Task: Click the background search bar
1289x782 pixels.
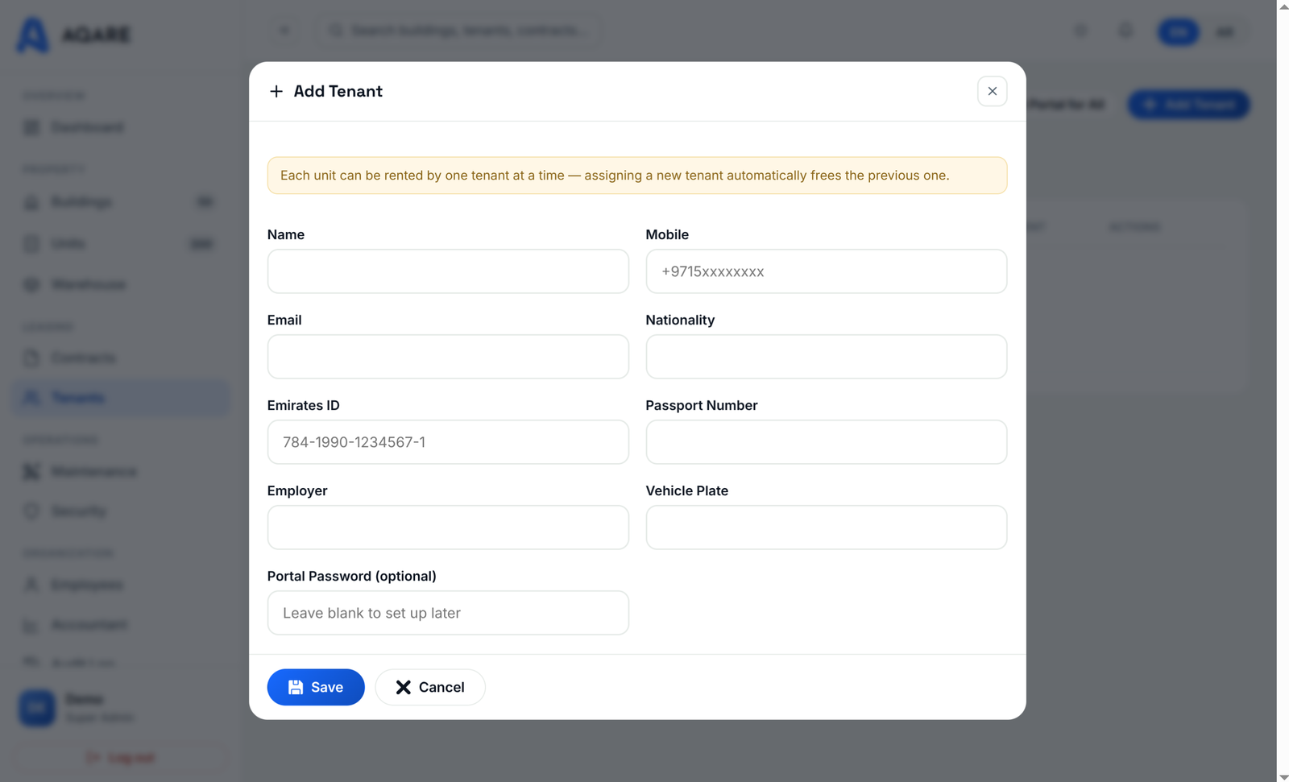Action: (x=458, y=31)
